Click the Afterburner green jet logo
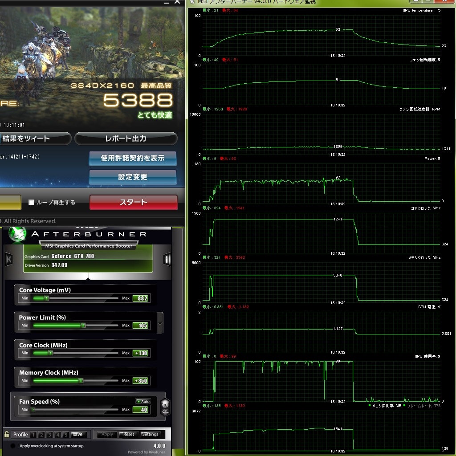The height and width of the screenshot is (456, 456). [x=17, y=233]
